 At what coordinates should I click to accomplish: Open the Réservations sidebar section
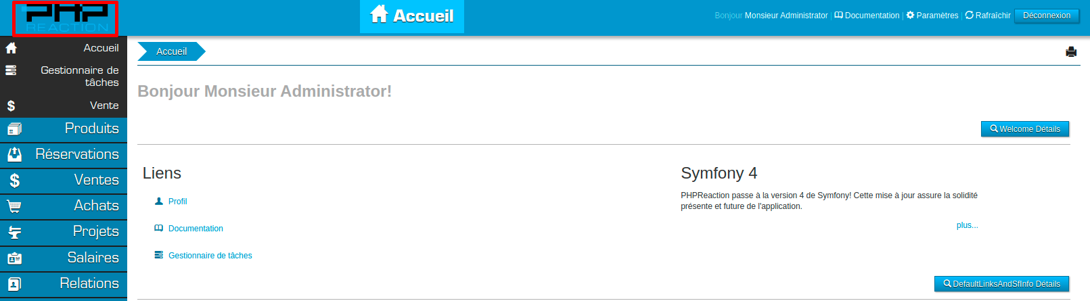(x=76, y=154)
